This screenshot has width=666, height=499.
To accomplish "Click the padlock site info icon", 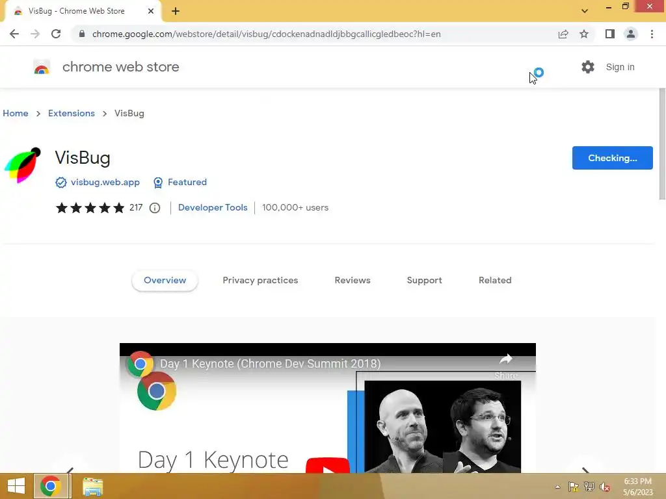I will click(82, 34).
